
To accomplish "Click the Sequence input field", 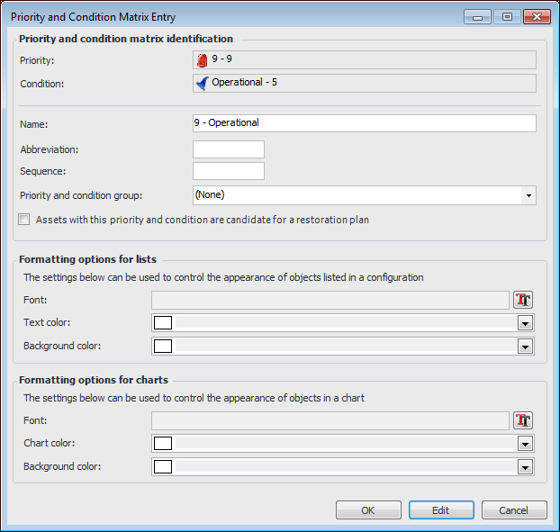I will tap(229, 171).
